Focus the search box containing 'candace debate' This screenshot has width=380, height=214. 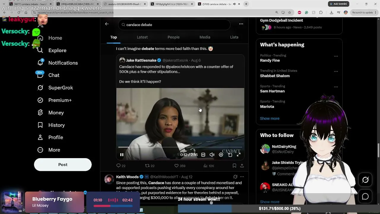pos(174,25)
